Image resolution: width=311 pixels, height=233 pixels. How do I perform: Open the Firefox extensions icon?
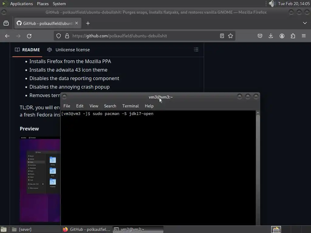tap(293, 36)
